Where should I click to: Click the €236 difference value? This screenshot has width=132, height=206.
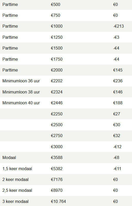click(118, 81)
